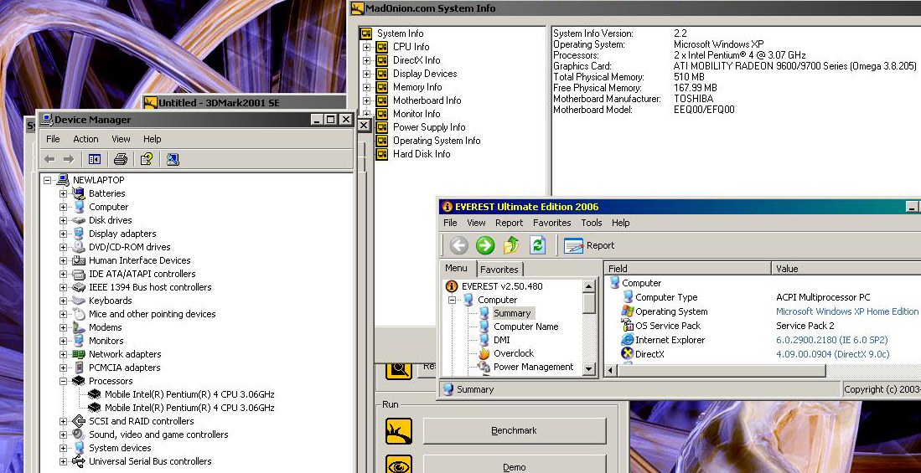Open the EVEREST Report menu

tap(510, 223)
